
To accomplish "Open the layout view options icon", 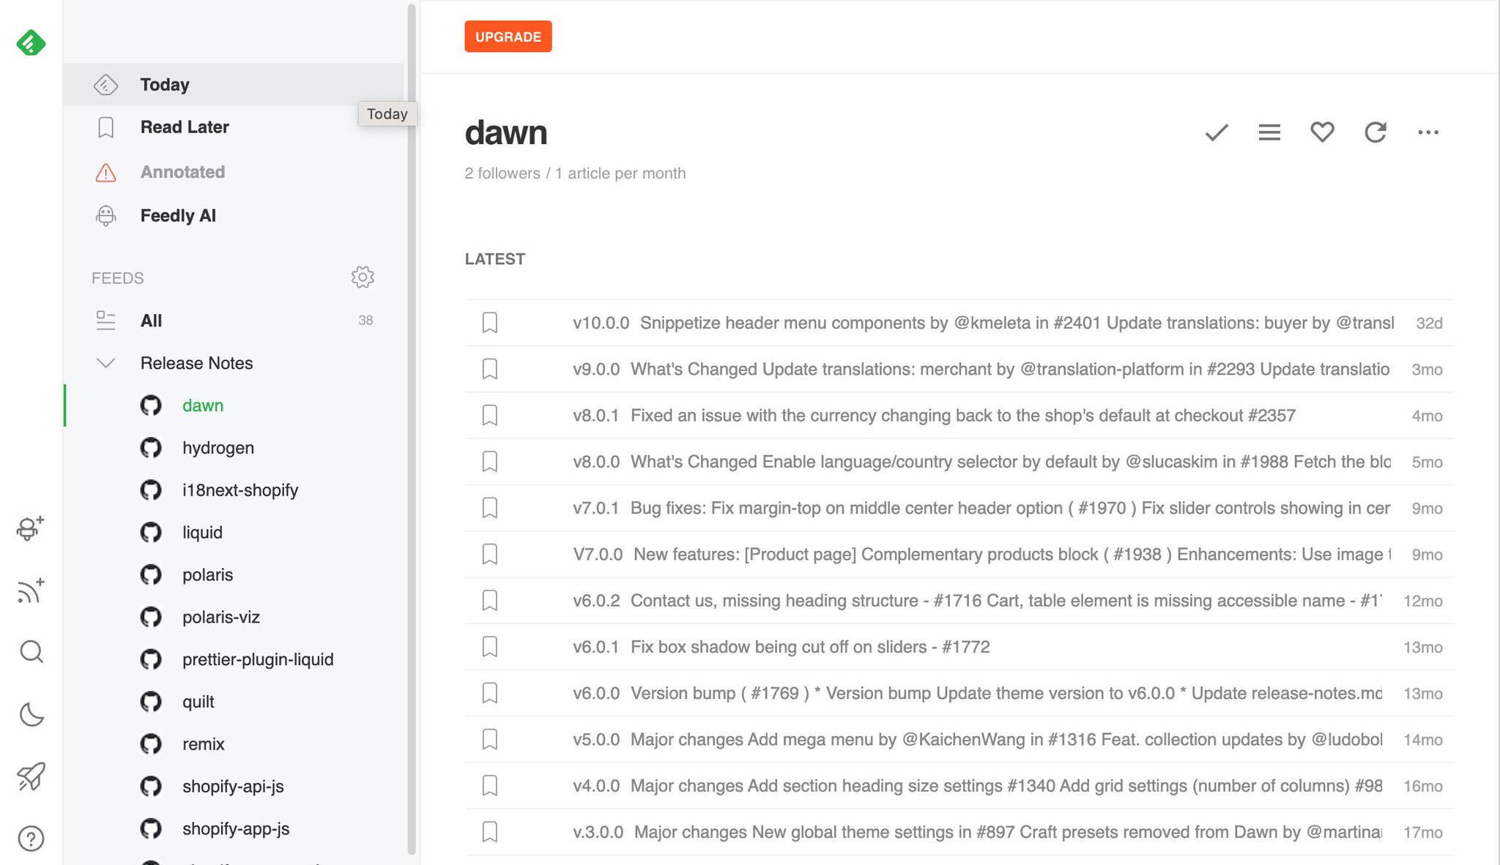I will 1269,132.
